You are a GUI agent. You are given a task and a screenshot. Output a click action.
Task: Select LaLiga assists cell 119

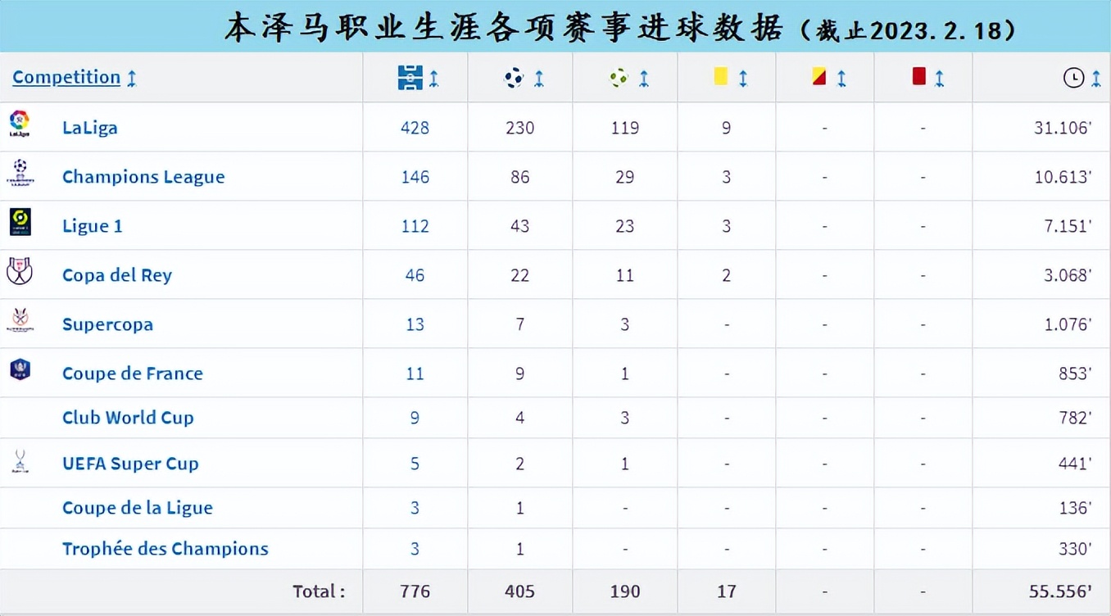(x=625, y=128)
